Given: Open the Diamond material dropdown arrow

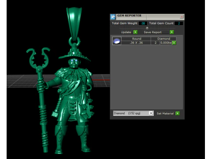Looking at the screenshot, I should (151, 113).
